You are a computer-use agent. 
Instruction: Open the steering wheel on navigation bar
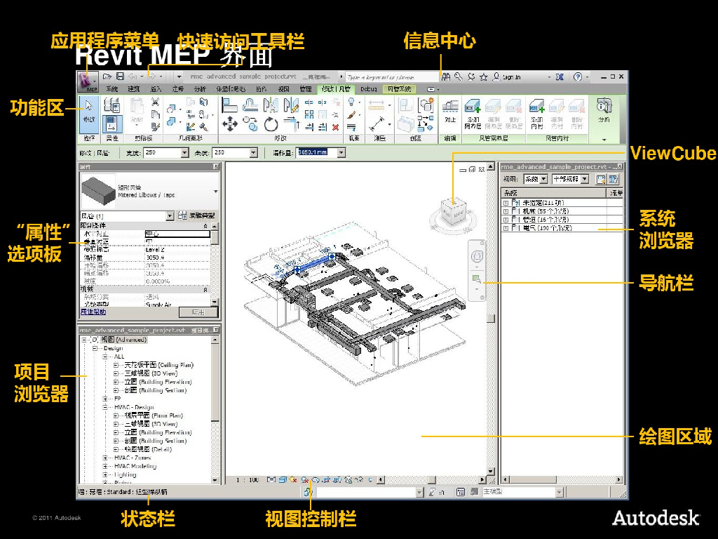(x=477, y=256)
